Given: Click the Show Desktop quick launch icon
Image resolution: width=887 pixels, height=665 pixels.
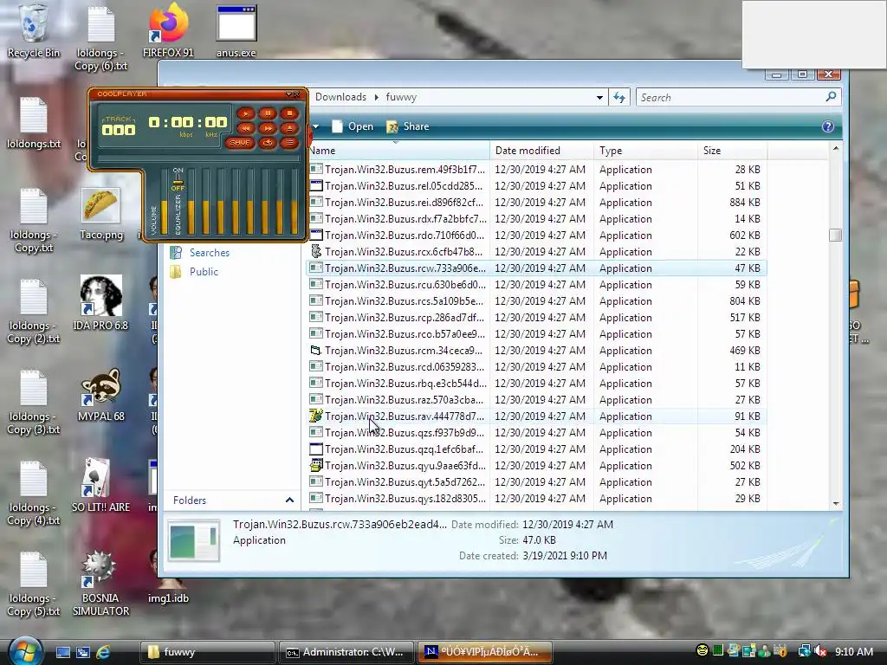Looking at the screenshot, I should pyautogui.click(x=62, y=652).
